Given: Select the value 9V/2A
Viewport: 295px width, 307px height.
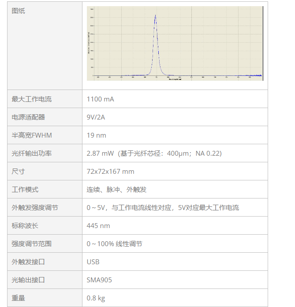Looking at the screenshot, I should click(x=96, y=117).
